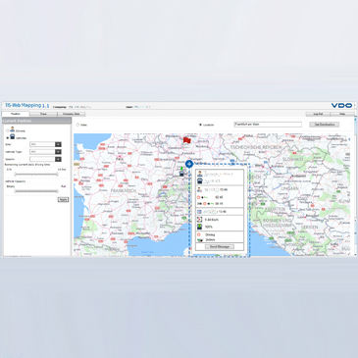Switch to the Trace tab
Image resolution: width=358 pixels, height=358 pixels.
(43, 114)
